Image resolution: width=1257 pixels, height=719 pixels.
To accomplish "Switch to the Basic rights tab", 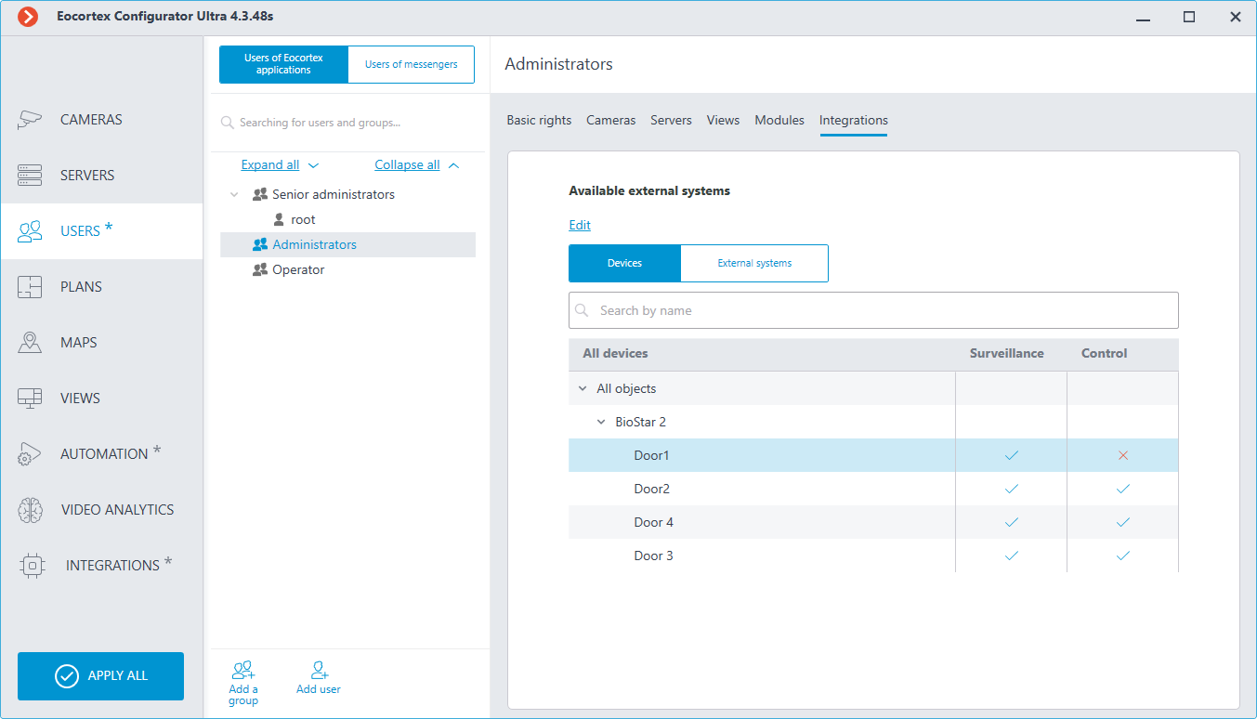I will coord(539,120).
